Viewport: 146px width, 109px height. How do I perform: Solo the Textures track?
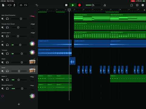click(x=7, y=54)
